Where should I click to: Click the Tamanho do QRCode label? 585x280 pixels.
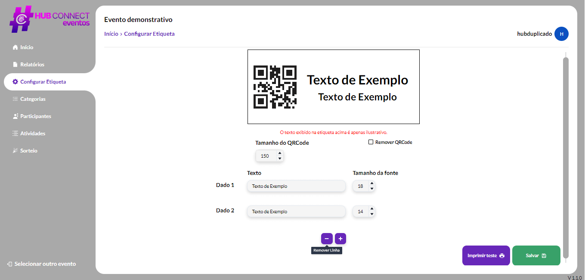point(282,143)
